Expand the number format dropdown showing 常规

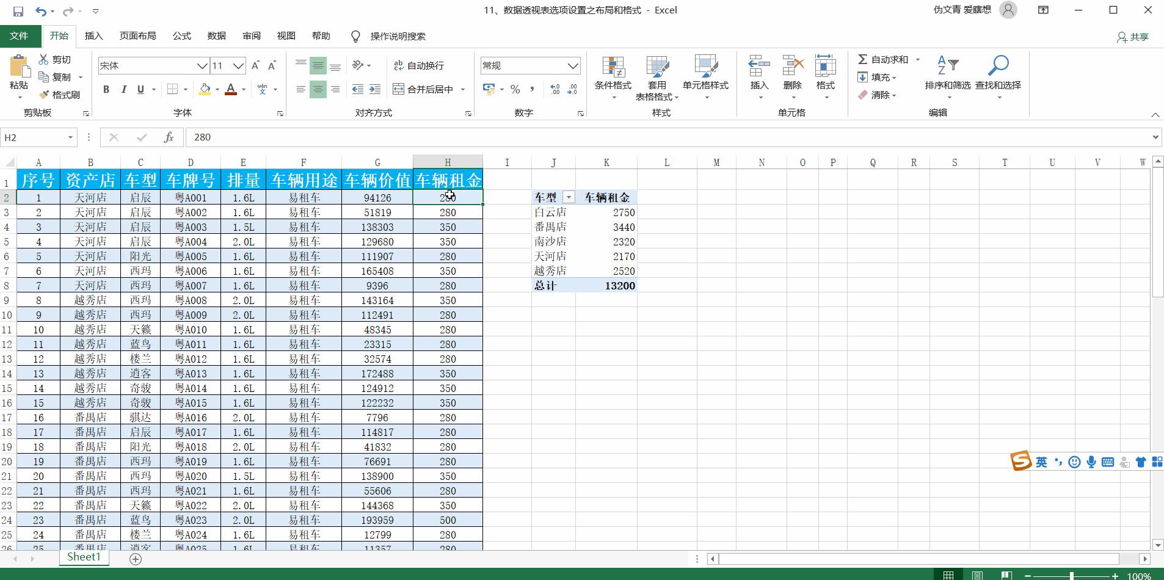(572, 65)
